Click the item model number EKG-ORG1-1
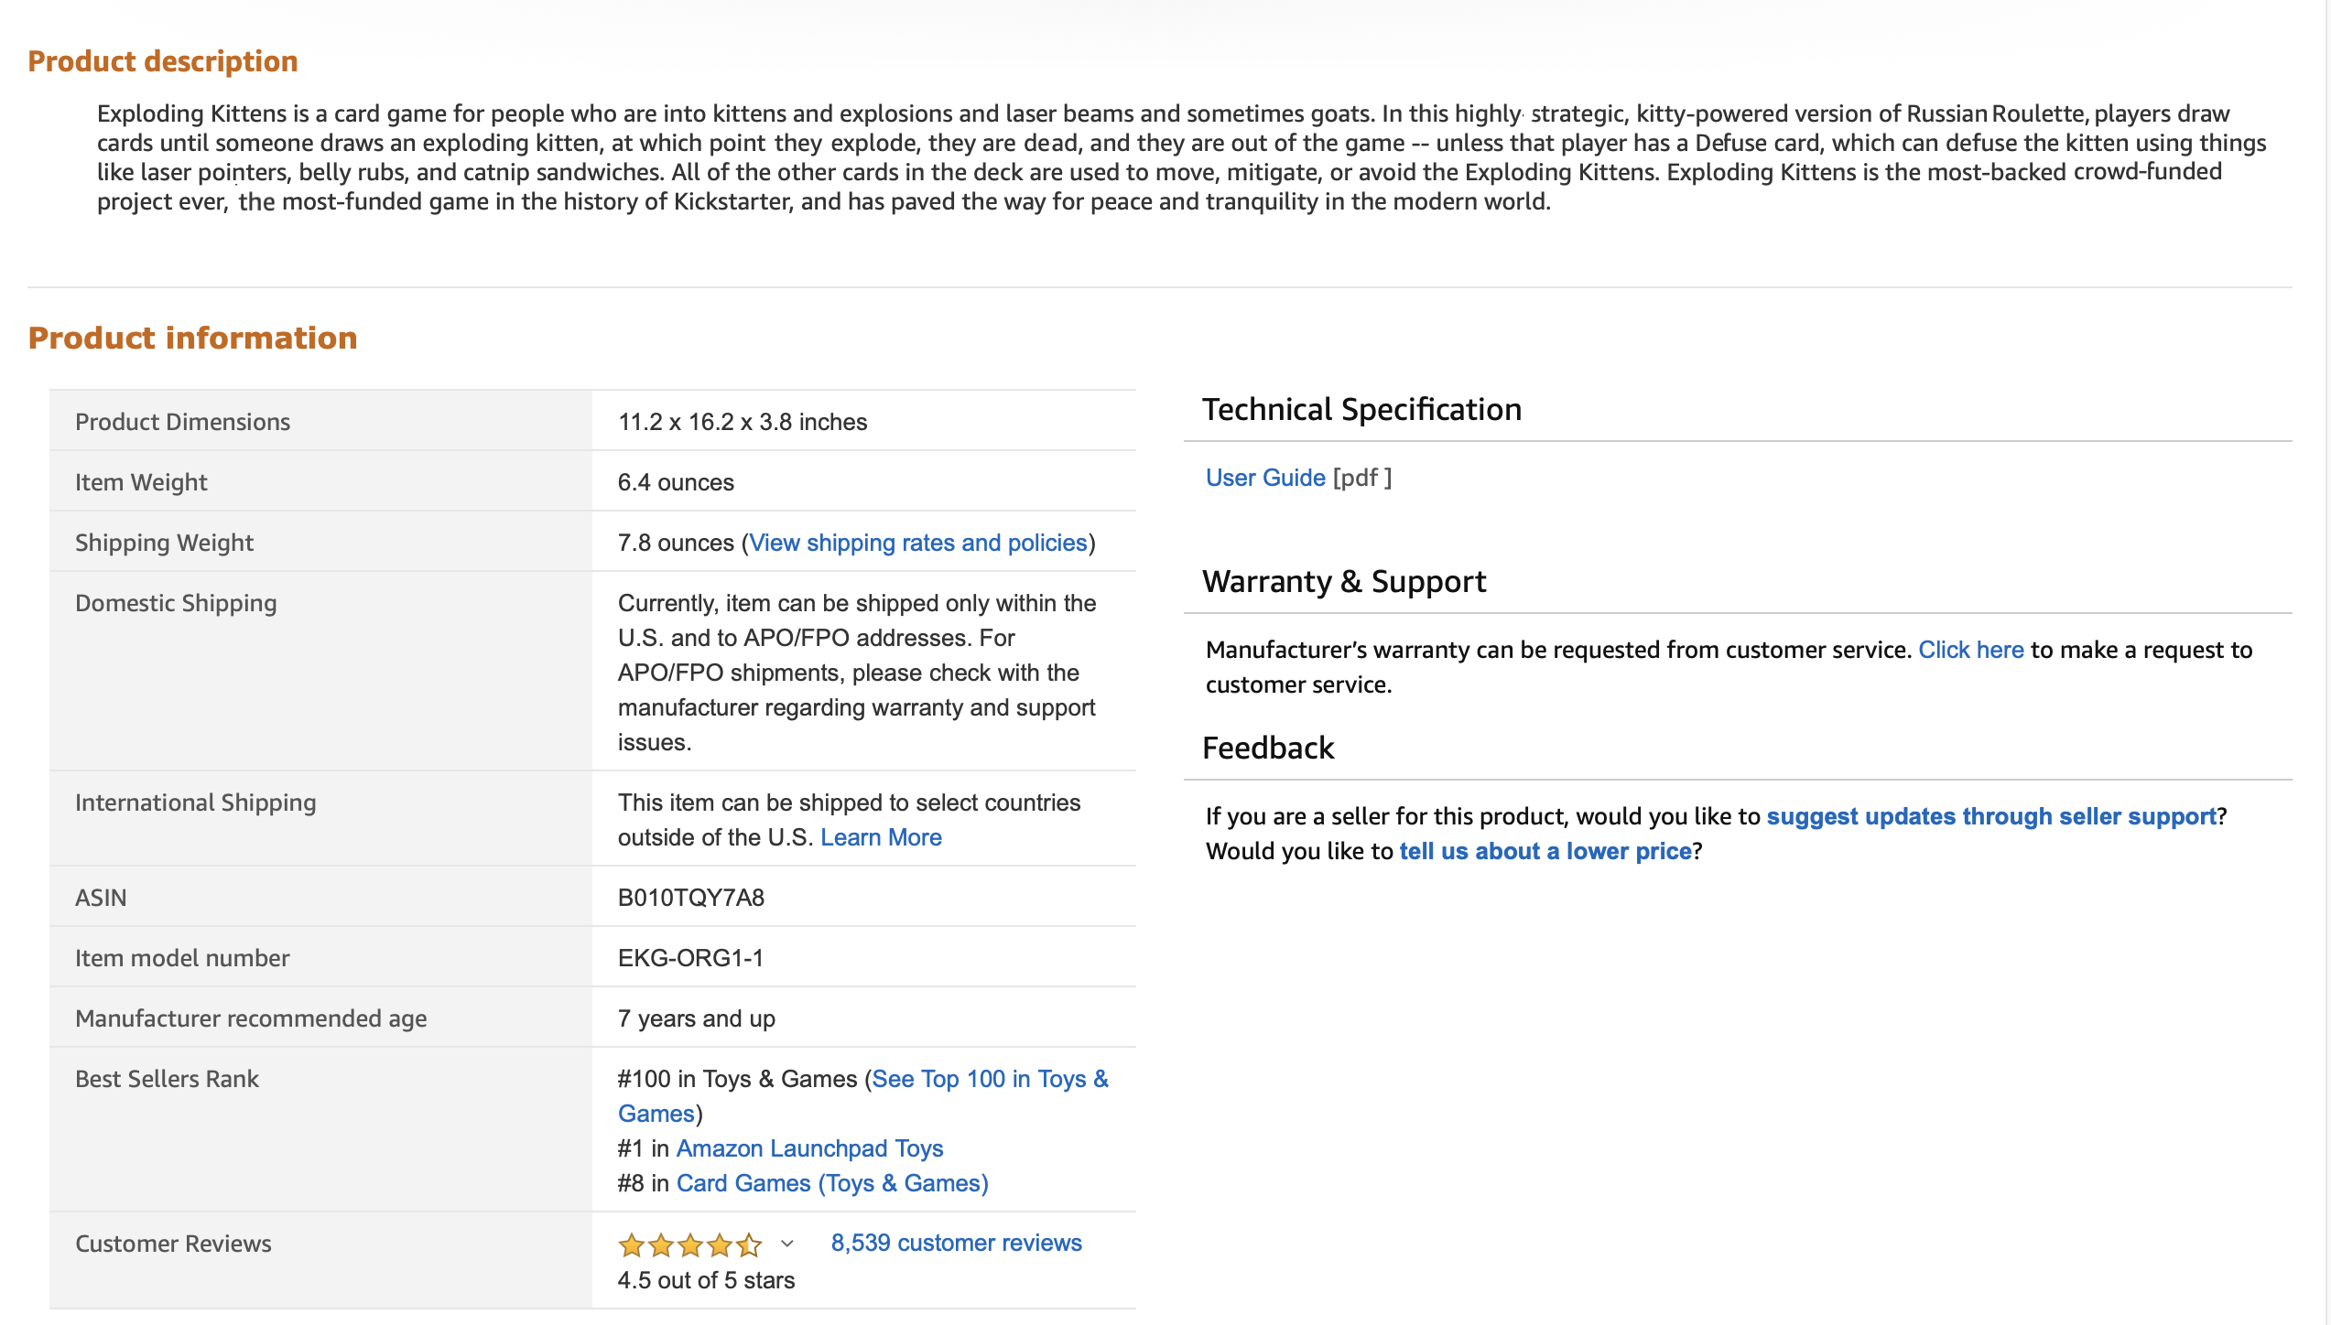Screen dimensions: 2331x1325 click(x=689, y=958)
